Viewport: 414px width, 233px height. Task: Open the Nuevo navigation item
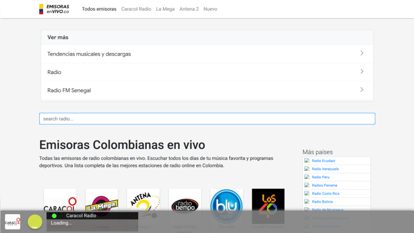[x=210, y=9]
